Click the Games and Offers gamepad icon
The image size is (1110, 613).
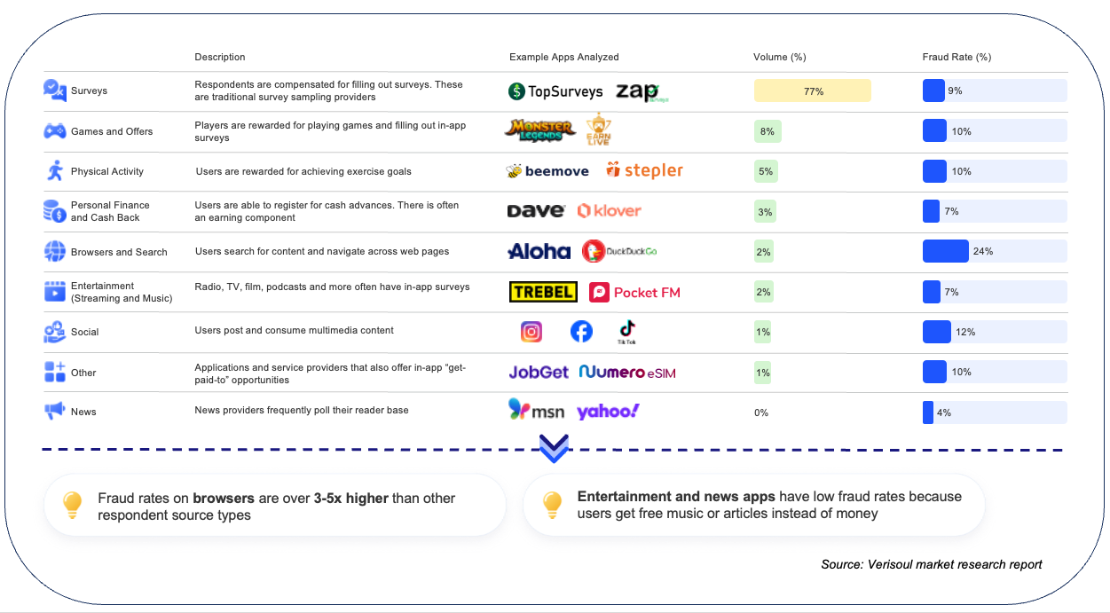tap(54, 131)
